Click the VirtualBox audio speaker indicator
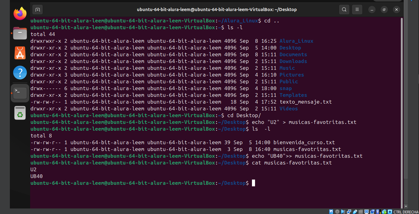 tap(343, 212)
